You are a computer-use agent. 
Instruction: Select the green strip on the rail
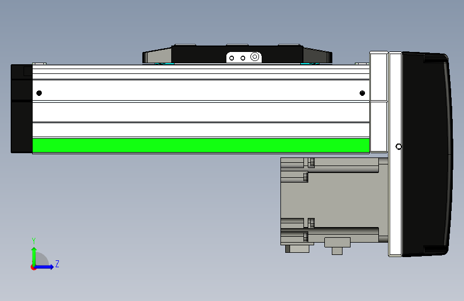pos(201,146)
